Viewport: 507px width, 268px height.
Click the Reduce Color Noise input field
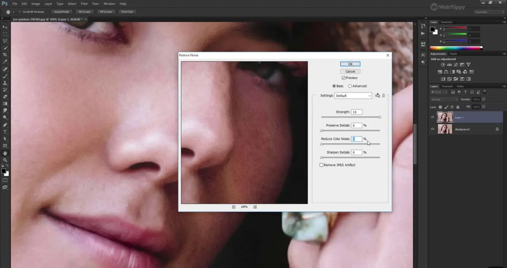[x=356, y=139]
